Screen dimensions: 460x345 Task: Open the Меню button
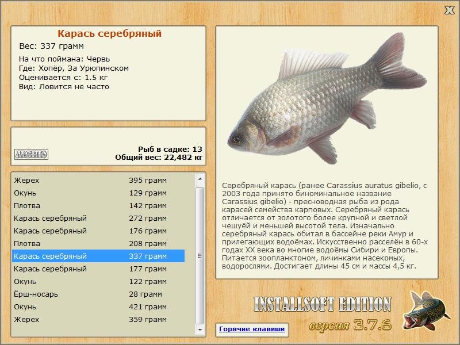pyautogui.click(x=32, y=154)
